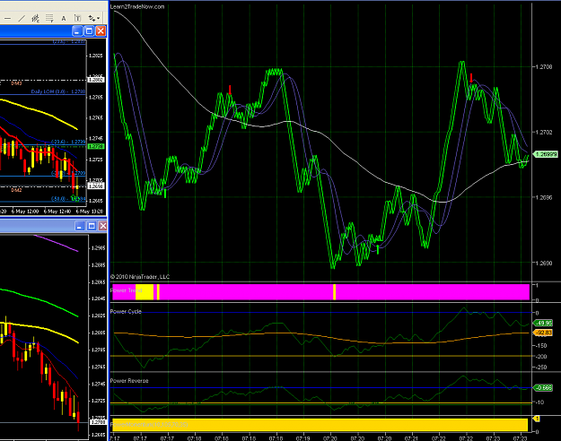Click the Power Cycle value tag -49.96
The height and width of the screenshot is (441, 561).
click(543, 323)
